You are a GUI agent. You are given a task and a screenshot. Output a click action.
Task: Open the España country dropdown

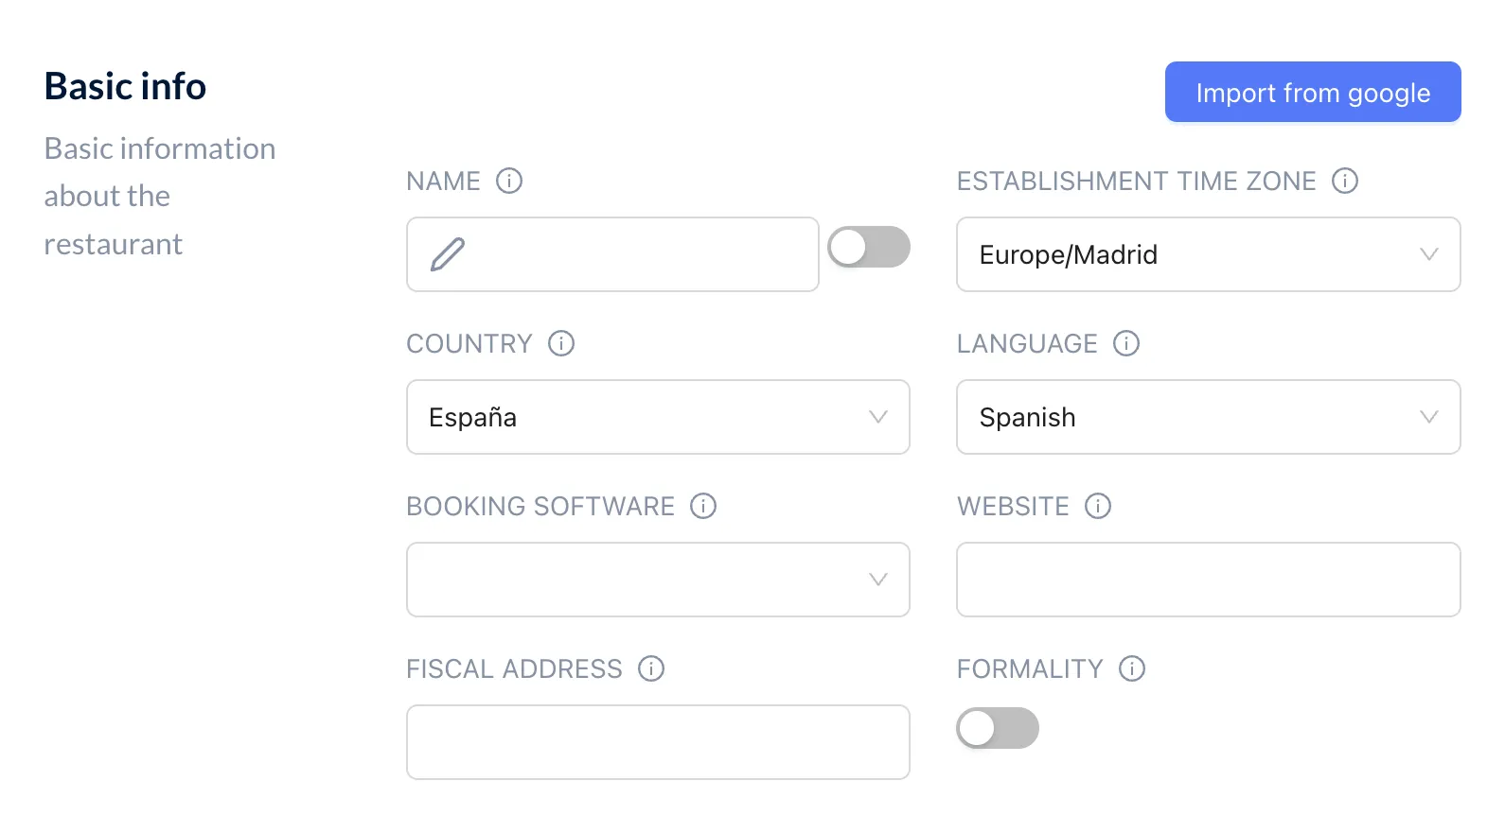[x=658, y=417]
